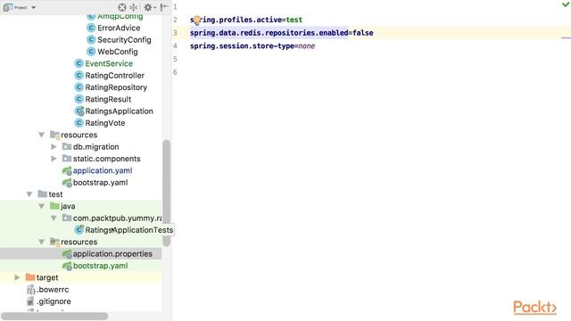Click the scroll-from-source target icon
Viewport: 571px width, 321px height.
point(122,7)
